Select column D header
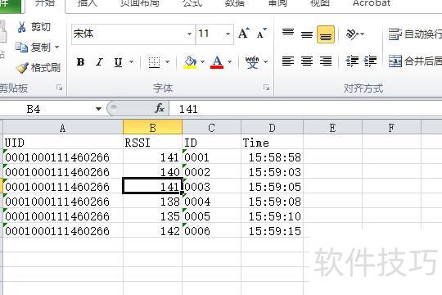This screenshot has height=295, width=442. (272, 128)
